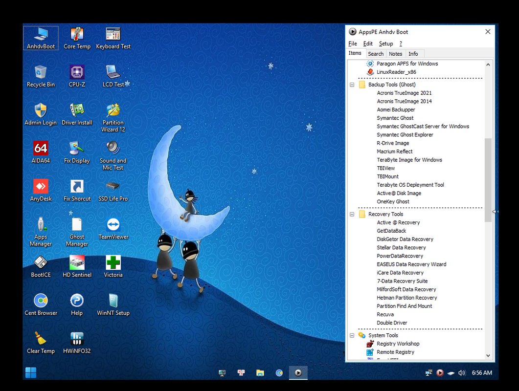Viewport: 519px width, 391px height.
Task: Select GetDataBack in Recovery Tools
Action: click(391, 231)
